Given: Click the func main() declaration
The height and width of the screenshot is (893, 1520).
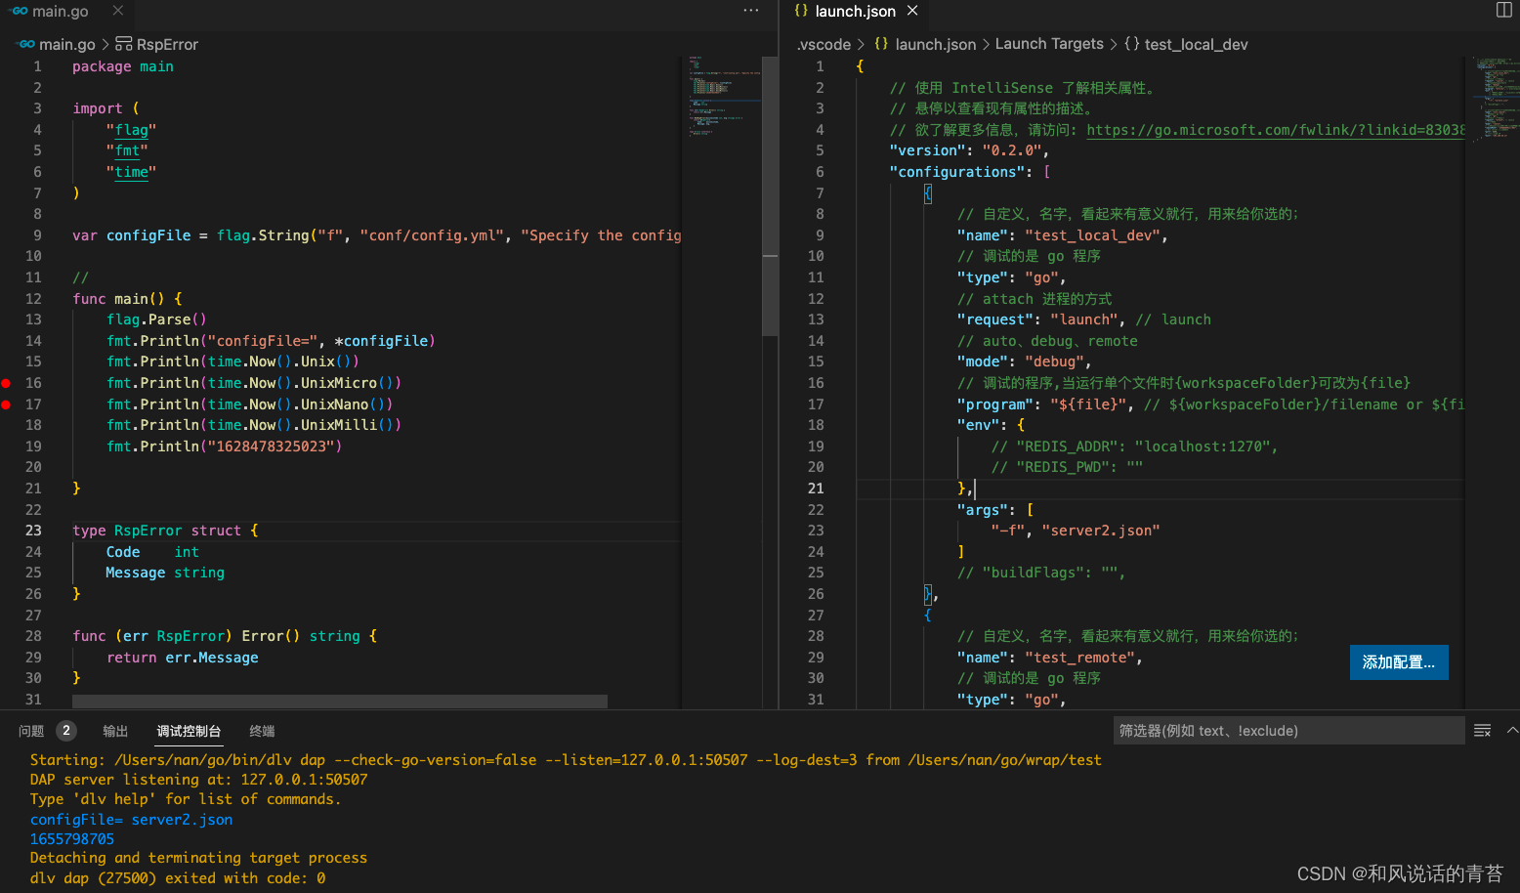Looking at the screenshot, I should 127,299.
